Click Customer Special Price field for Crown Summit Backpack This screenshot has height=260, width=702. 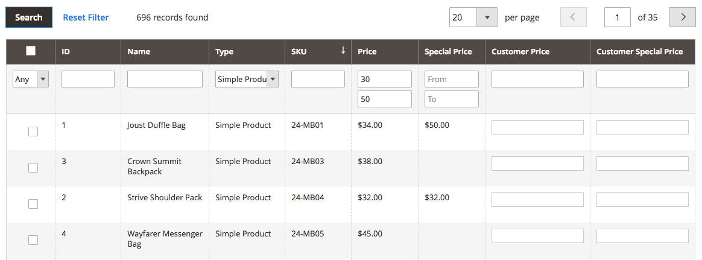[x=642, y=163]
